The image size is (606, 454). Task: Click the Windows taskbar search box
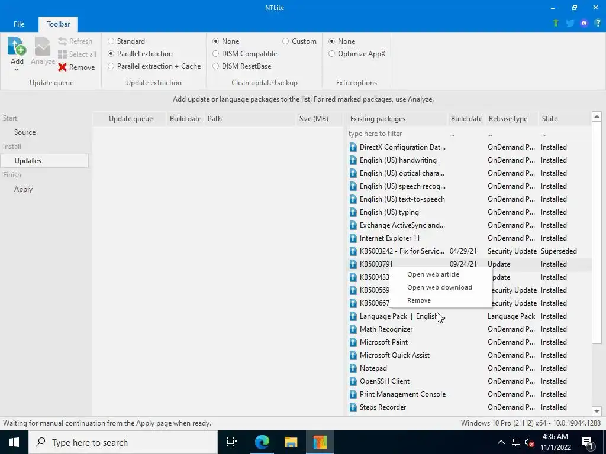point(123,442)
